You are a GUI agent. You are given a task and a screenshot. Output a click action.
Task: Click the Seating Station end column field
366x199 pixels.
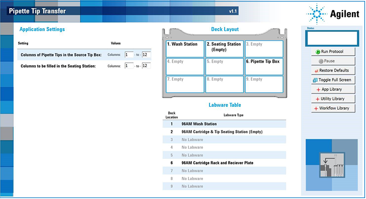(x=146, y=66)
